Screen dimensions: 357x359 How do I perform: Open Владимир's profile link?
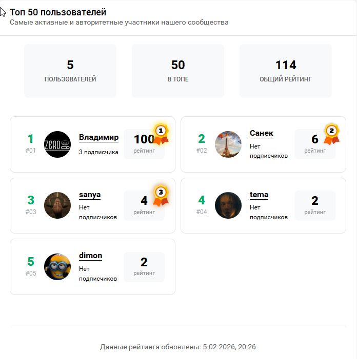click(x=98, y=137)
